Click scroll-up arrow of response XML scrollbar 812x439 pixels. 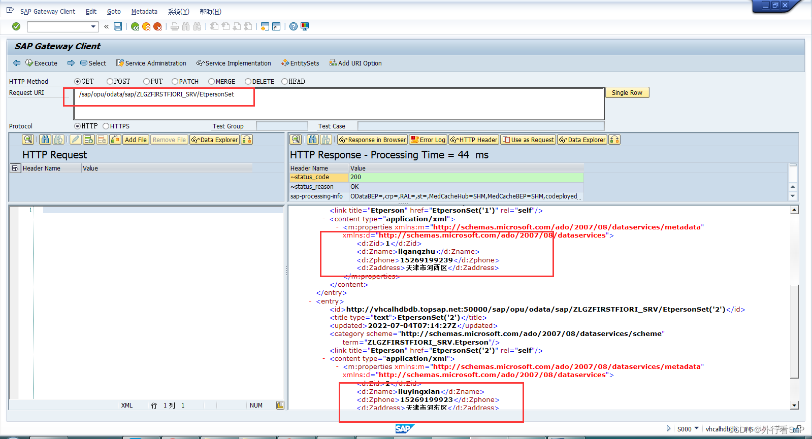[794, 210]
